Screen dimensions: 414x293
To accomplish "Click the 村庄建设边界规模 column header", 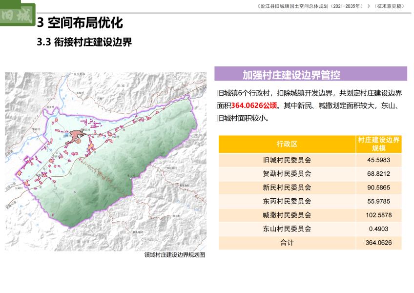I will [x=378, y=144].
